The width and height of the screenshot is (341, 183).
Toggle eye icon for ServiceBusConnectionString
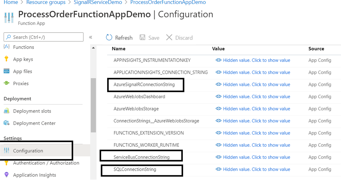point(218,157)
